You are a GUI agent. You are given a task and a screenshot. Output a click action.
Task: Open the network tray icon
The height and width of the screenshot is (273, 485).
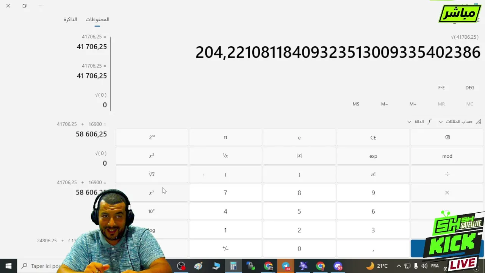(408, 266)
